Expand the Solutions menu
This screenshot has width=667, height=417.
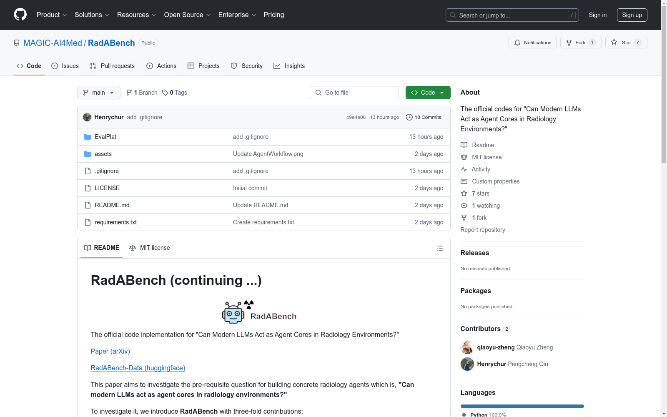point(92,15)
